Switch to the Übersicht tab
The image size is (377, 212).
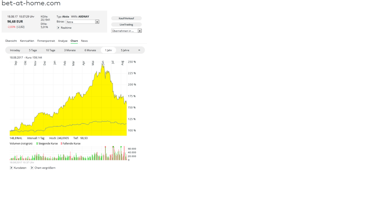pos(11,41)
